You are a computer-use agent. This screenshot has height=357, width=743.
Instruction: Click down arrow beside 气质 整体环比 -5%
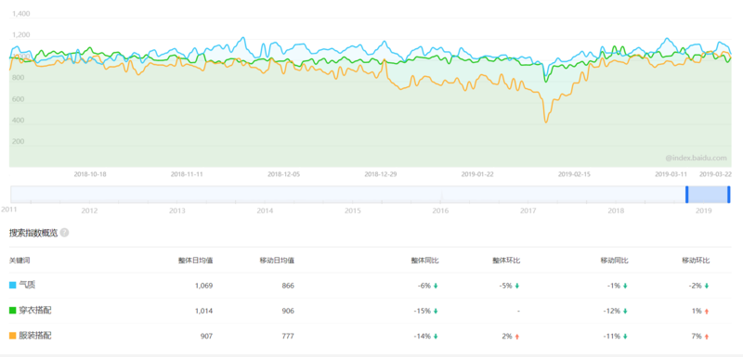click(x=517, y=286)
